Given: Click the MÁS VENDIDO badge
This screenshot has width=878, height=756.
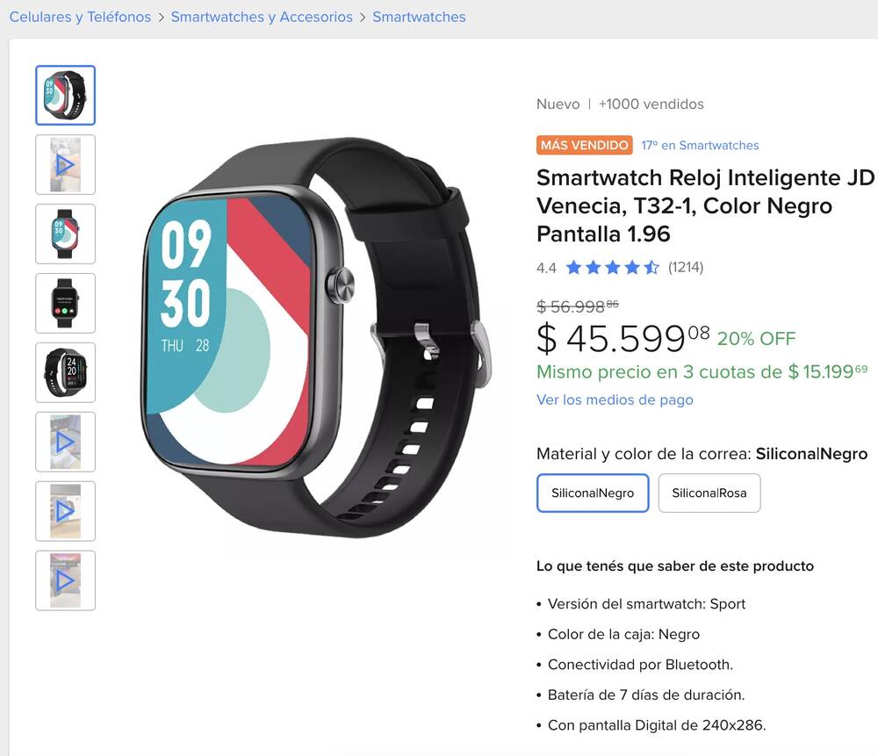Looking at the screenshot, I should [585, 145].
